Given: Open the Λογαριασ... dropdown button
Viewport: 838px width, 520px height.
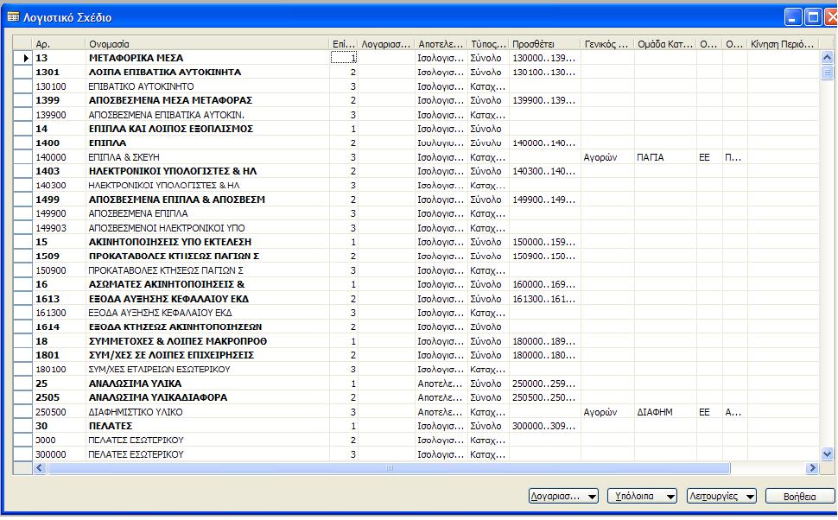Looking at the screenshot, I should 563,496.
